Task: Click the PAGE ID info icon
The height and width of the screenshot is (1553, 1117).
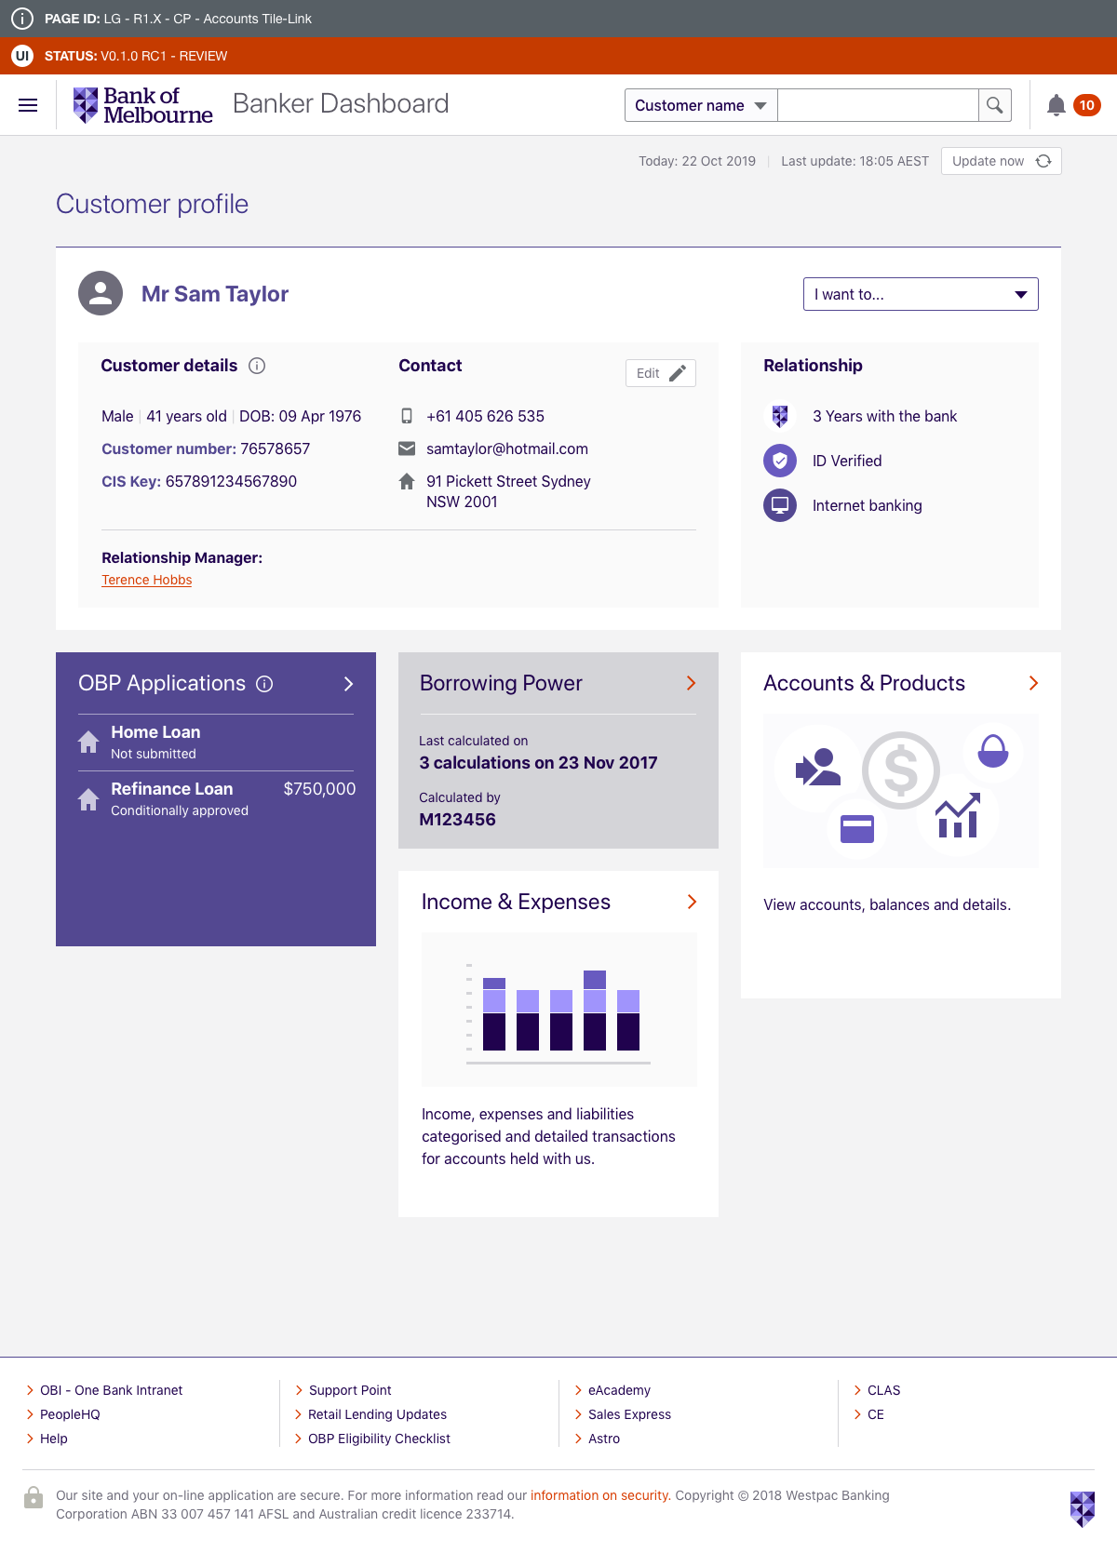Action: click(22, 19)
